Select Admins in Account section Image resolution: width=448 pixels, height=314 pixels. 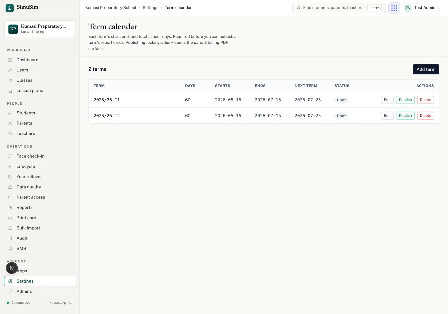tap(40, 291)
